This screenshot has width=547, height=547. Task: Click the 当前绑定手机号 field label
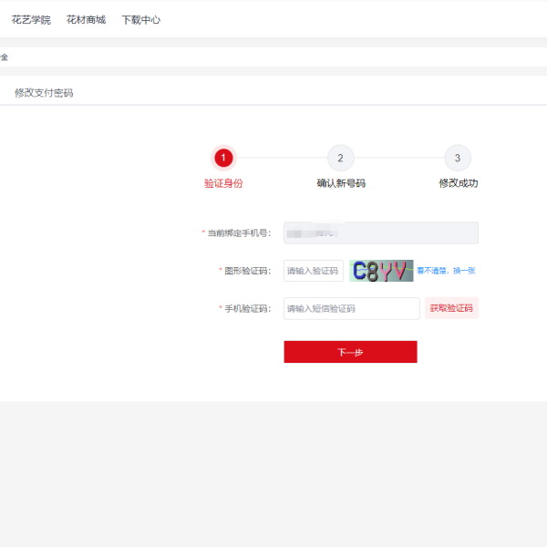click(238, 233)
